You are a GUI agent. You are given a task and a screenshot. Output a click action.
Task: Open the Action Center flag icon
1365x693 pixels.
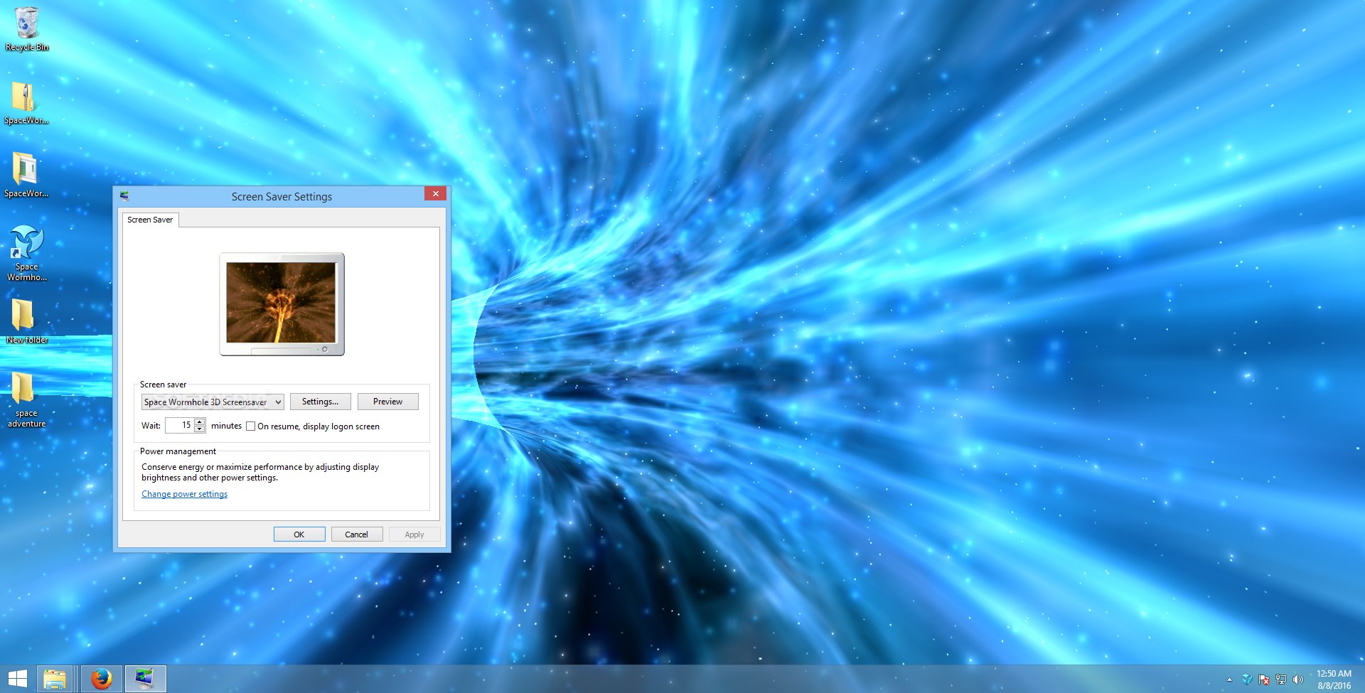pos(1264,679)
